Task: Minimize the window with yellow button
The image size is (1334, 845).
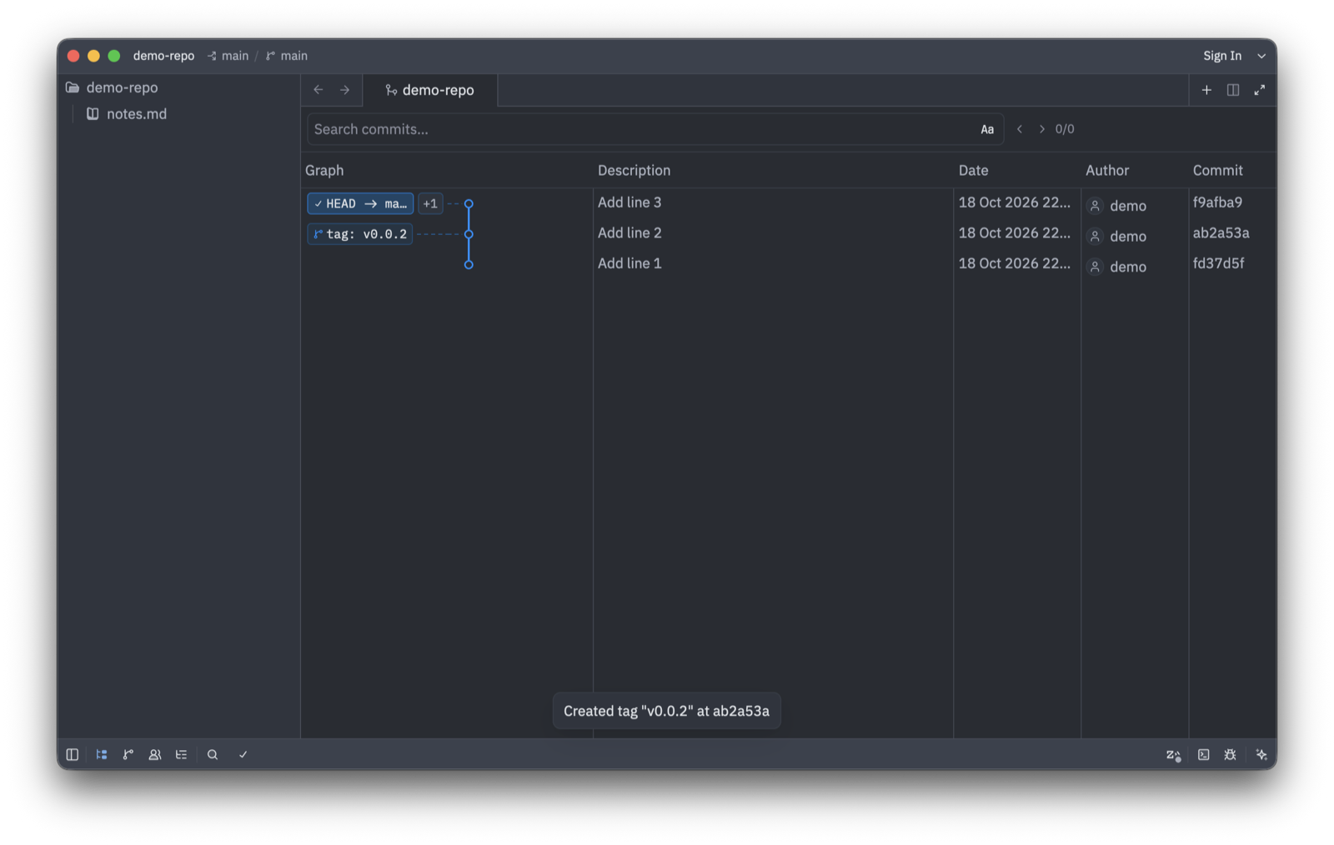Action: coord(93,56)
